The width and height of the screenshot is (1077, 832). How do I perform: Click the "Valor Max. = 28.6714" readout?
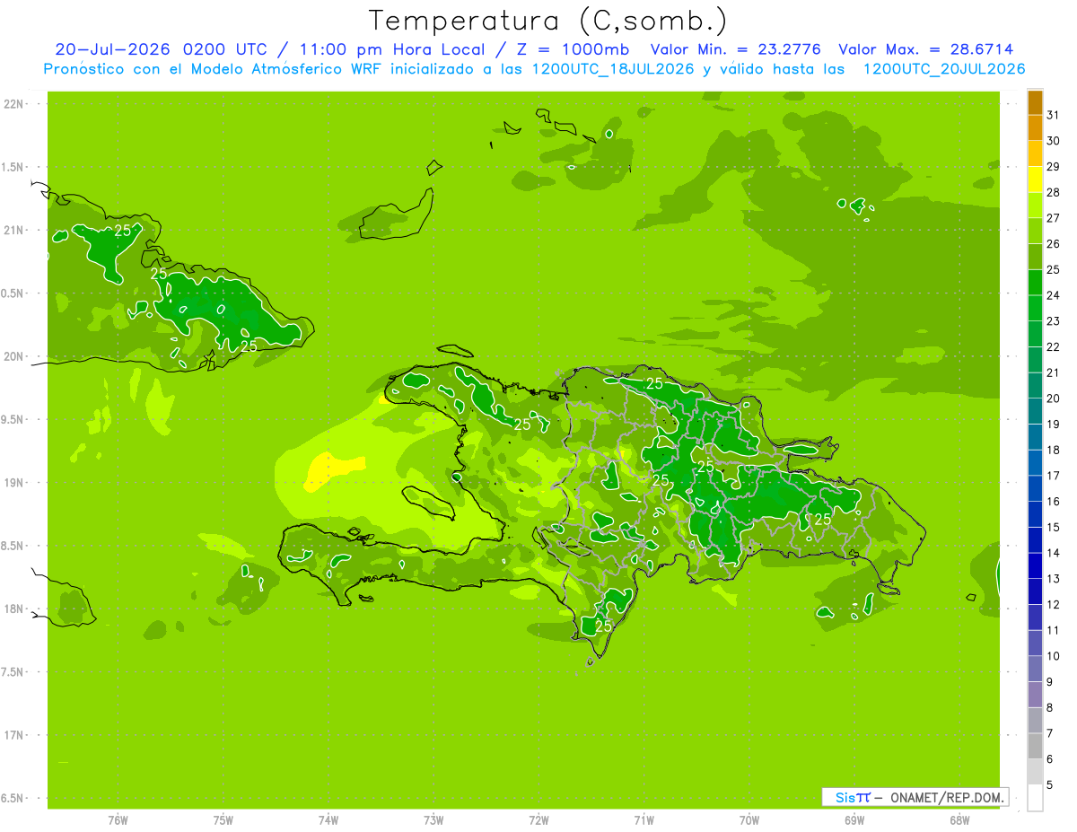(x=925, y=49)
